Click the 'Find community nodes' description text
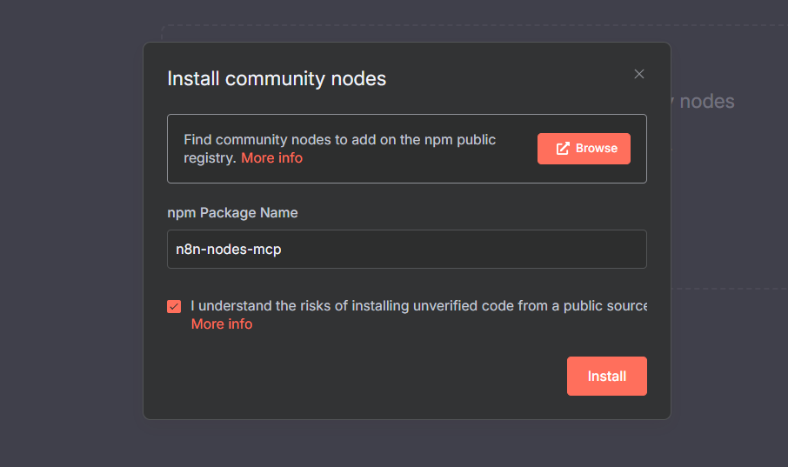This screenshot has height=467, width=788. [x=340, y=149]
